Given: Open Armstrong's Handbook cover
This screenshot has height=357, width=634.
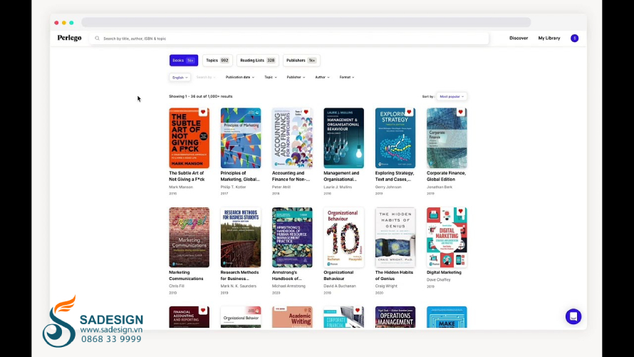Looking at the screenshot, I should click(292, 237).
